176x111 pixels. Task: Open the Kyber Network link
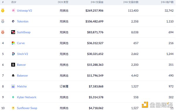[x=27, y=97]
